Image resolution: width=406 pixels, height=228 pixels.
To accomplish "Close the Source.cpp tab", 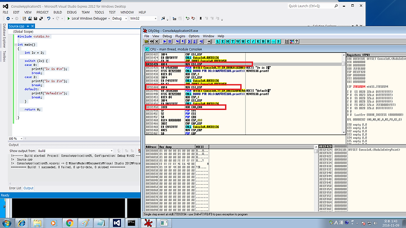I will tap(32, 26).
